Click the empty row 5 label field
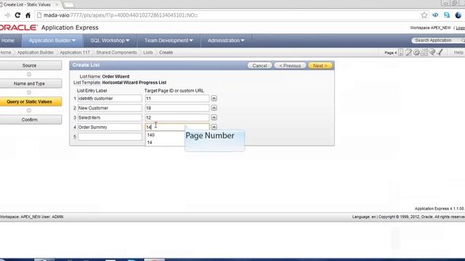Screen dimensions: 465x261 click(110, 136)
